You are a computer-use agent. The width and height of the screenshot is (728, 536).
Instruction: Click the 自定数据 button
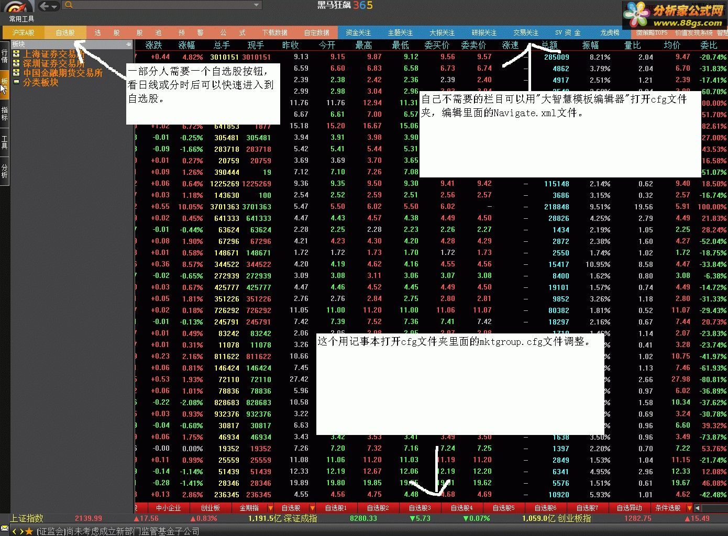click(x=316, y=32)
